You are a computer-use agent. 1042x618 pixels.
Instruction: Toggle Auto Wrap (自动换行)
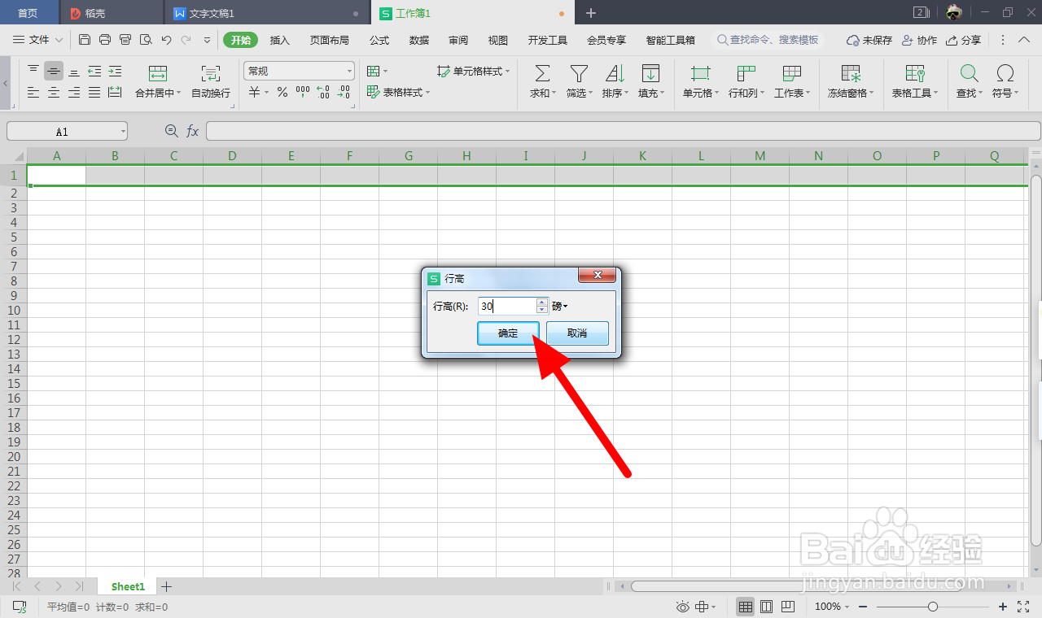click(x=211, y=82)
